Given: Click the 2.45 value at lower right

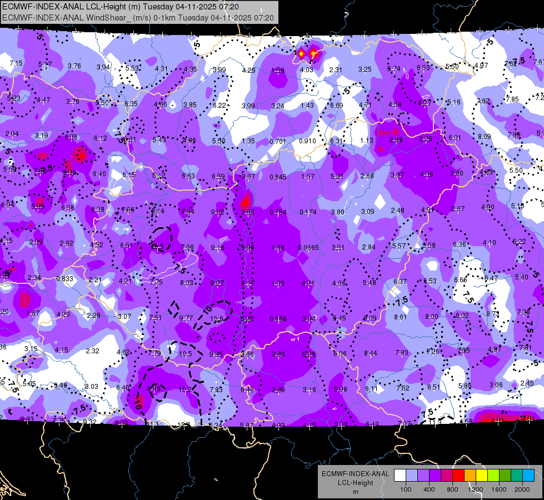Looking at the screenshot, I should (527, 383).
